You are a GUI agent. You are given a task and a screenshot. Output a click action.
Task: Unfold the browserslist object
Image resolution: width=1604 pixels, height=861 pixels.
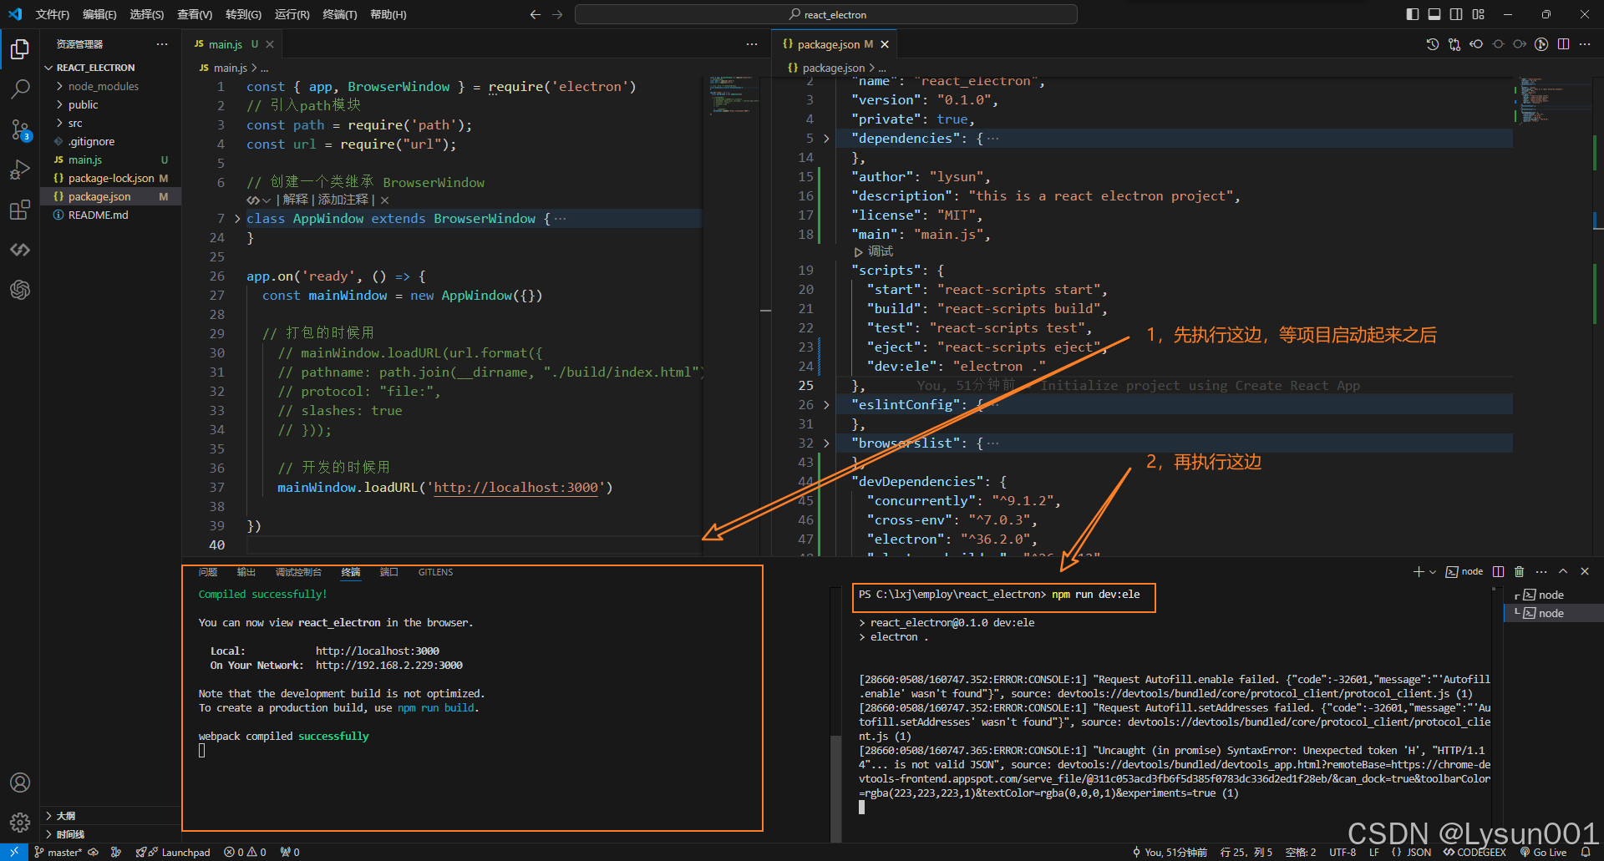coord(826,443)
